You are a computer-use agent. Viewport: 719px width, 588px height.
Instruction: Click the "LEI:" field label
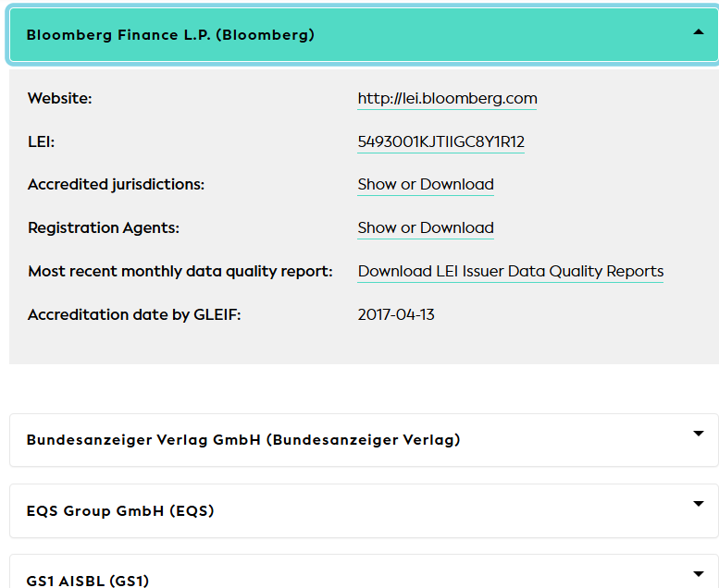[x=42, y=142]
